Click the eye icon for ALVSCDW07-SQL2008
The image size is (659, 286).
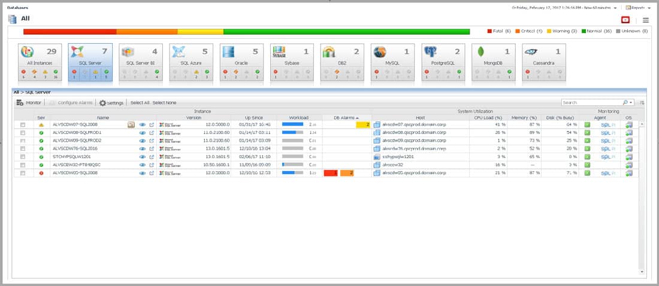[x=143, y=124]
